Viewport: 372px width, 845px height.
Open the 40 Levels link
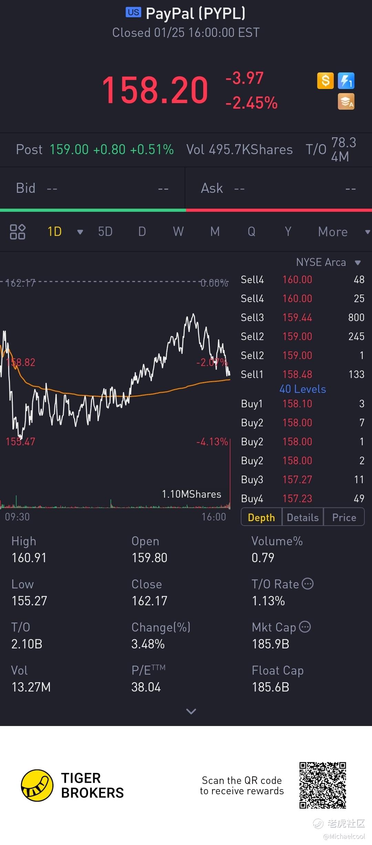[x=303, y=389]
